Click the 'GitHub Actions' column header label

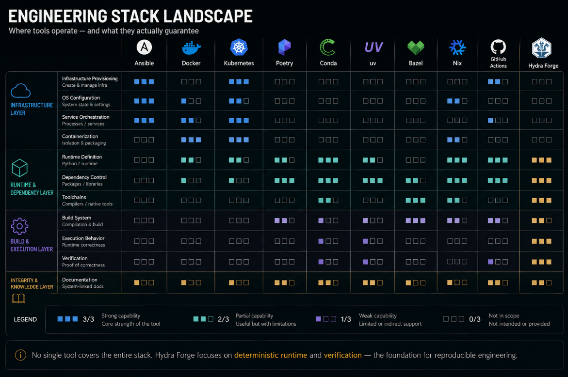pos(498,63)
